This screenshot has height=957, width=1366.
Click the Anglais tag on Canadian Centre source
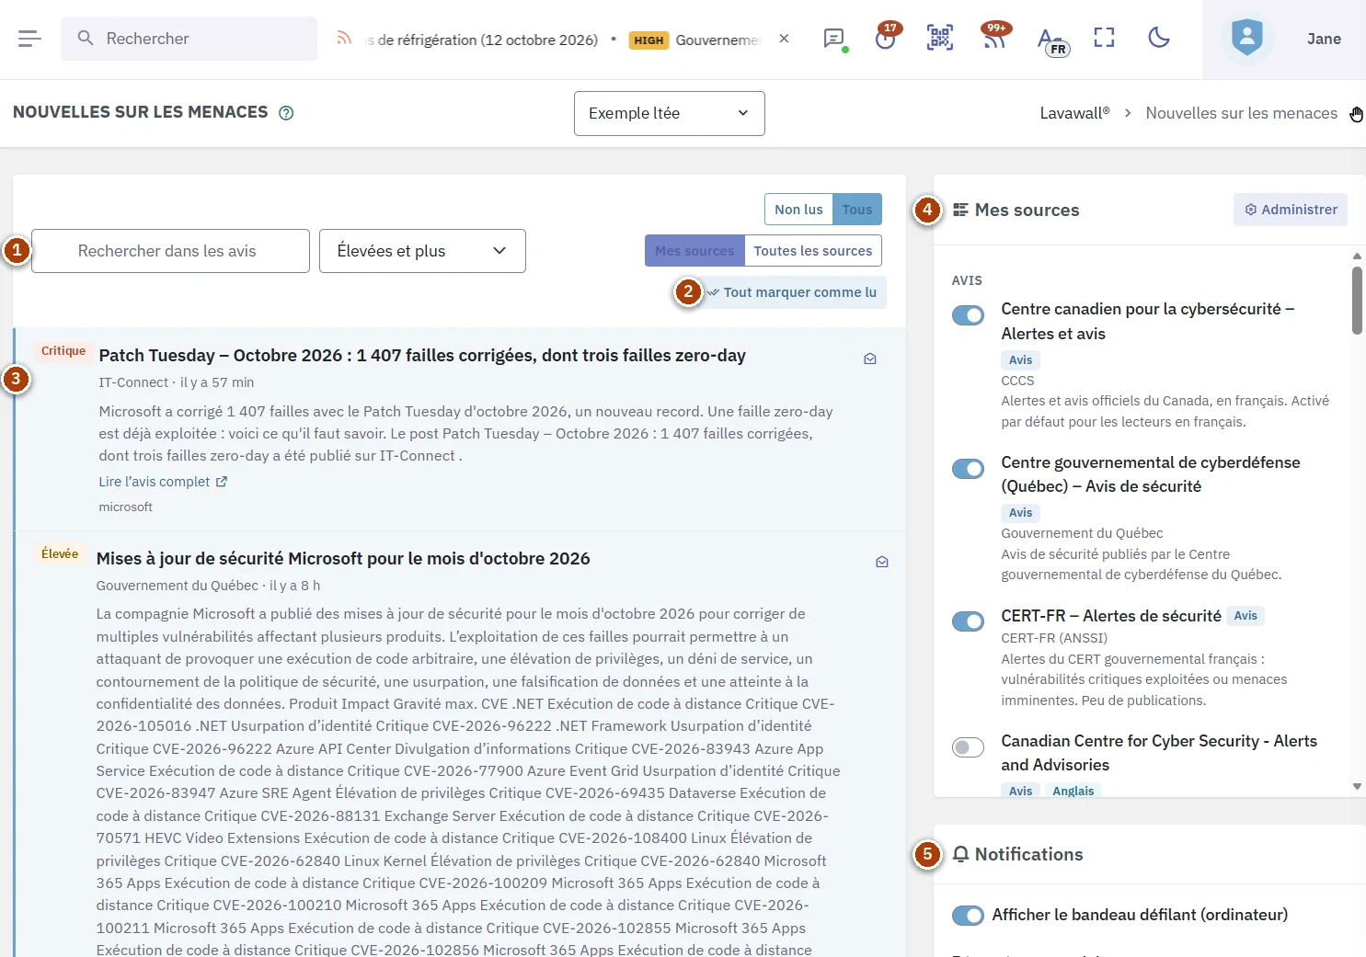click(x=1073, y=791)
